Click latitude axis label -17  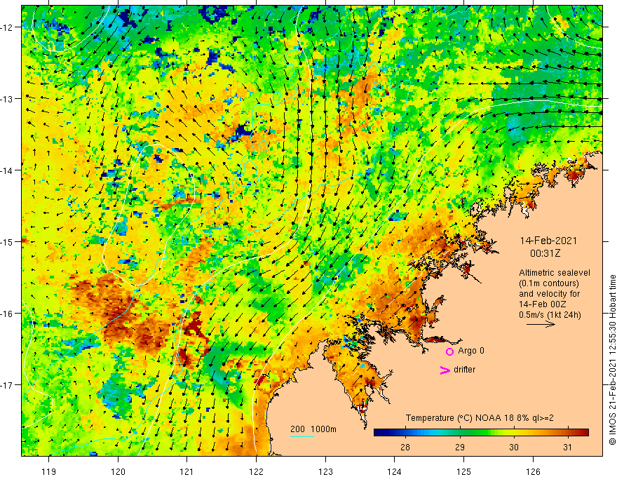[7, 385]
